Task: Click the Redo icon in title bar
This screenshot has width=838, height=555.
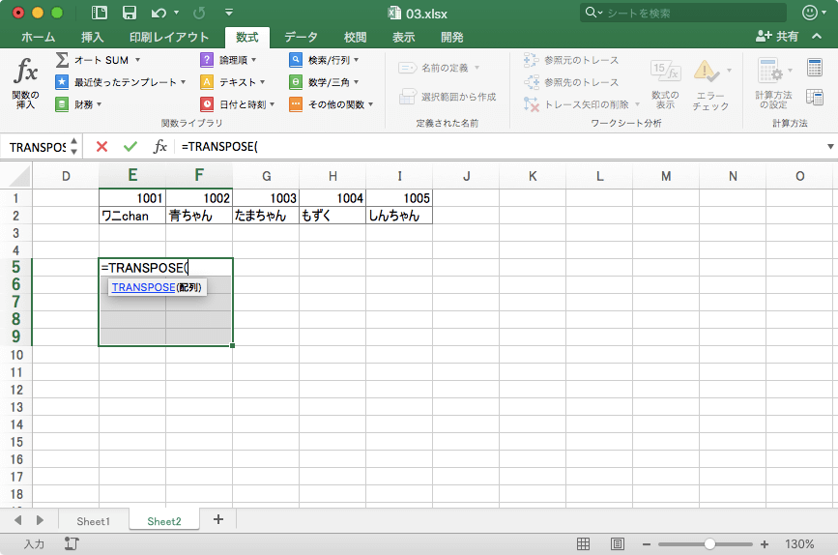Action: (199, 13)
